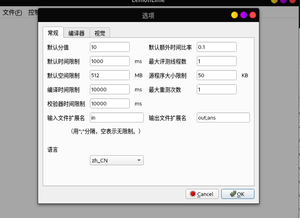Click the 默认分值 input field

click(x=110, y=47)
